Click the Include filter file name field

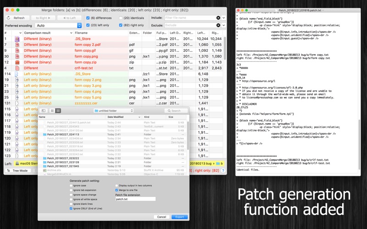pos(190,18)
